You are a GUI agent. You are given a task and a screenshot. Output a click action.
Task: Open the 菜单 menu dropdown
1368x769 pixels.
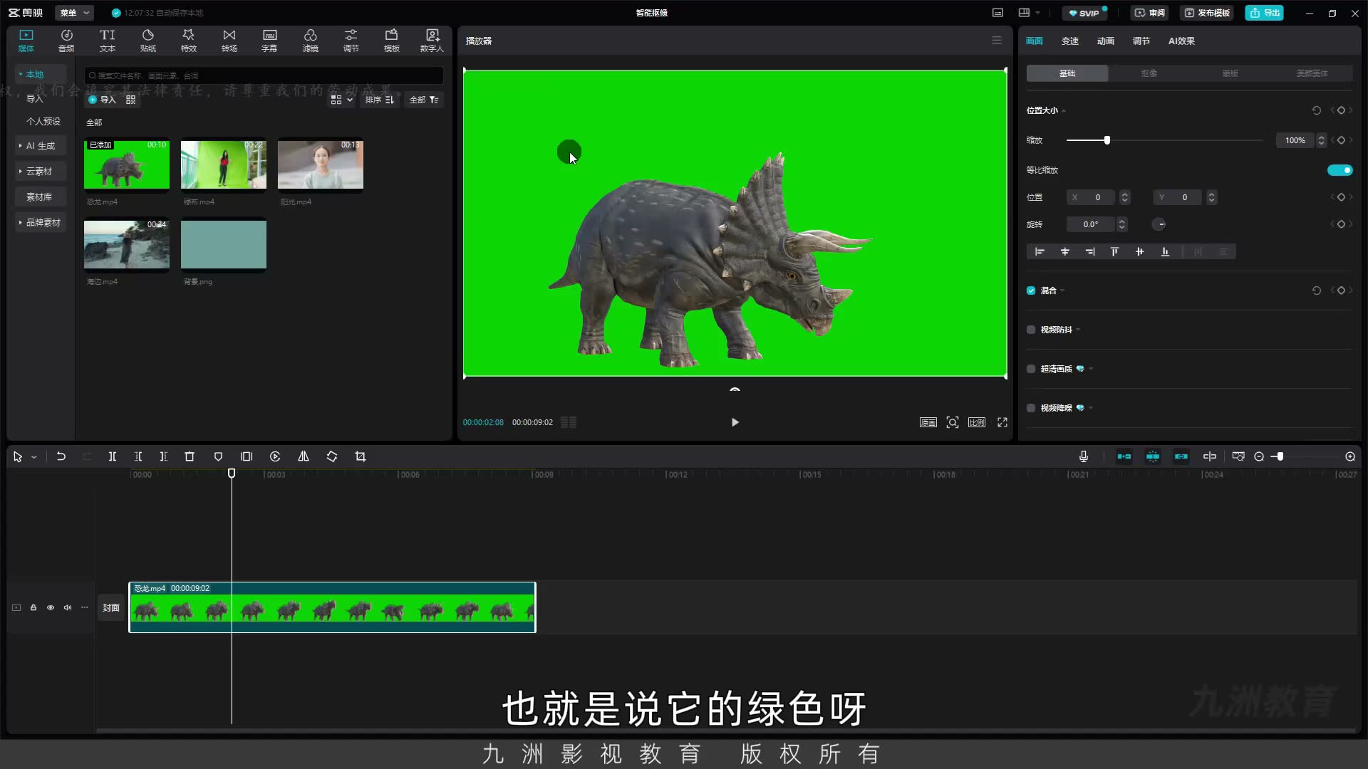tap(74, 13)
